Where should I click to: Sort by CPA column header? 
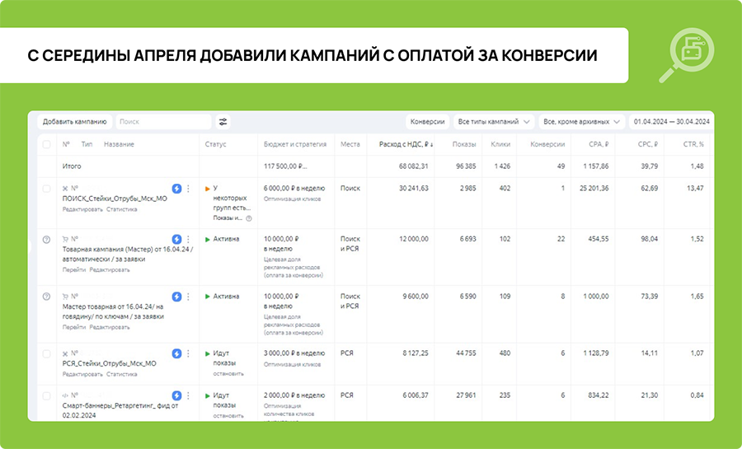tap(599, 144)
